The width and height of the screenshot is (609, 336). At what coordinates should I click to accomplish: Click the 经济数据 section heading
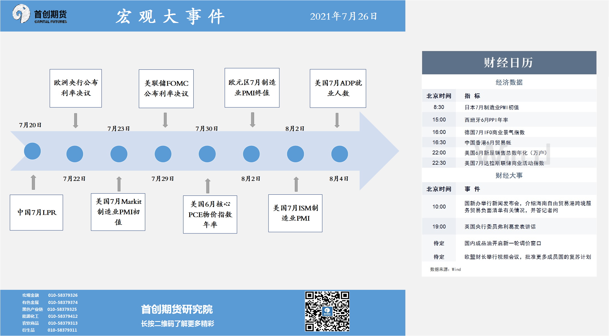(509, 82)
